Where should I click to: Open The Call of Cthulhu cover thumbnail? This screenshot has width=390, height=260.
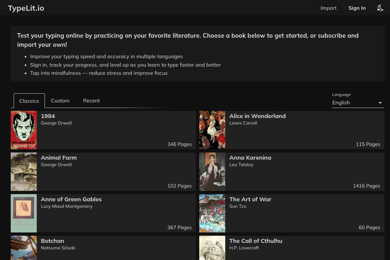212,248
